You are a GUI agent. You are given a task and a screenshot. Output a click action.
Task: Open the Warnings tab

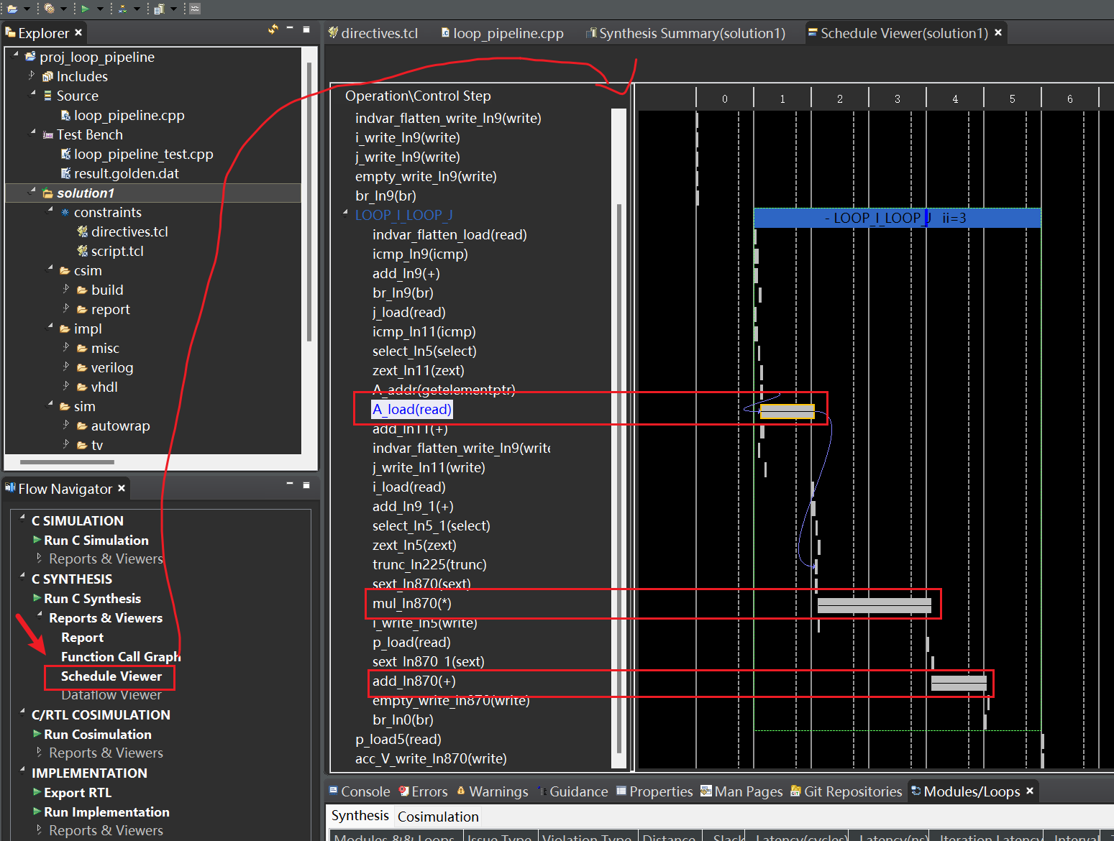tap(492, 791)
